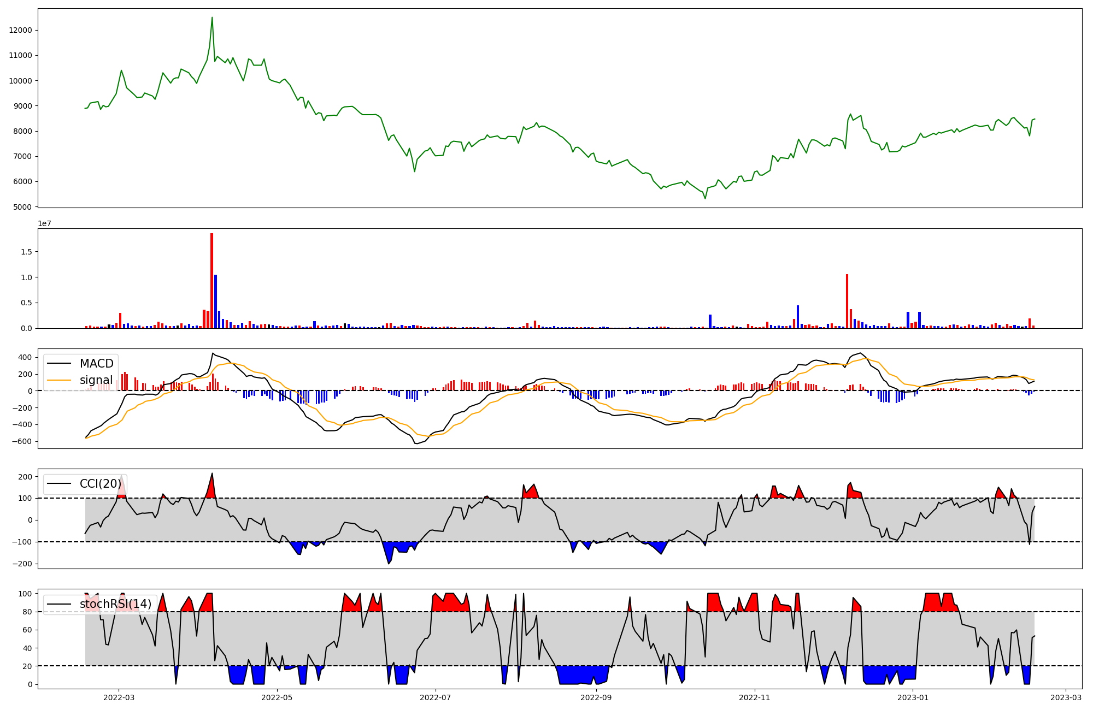Click the 12000 price axis tick label
The image size is (1093, 710).
21,30
